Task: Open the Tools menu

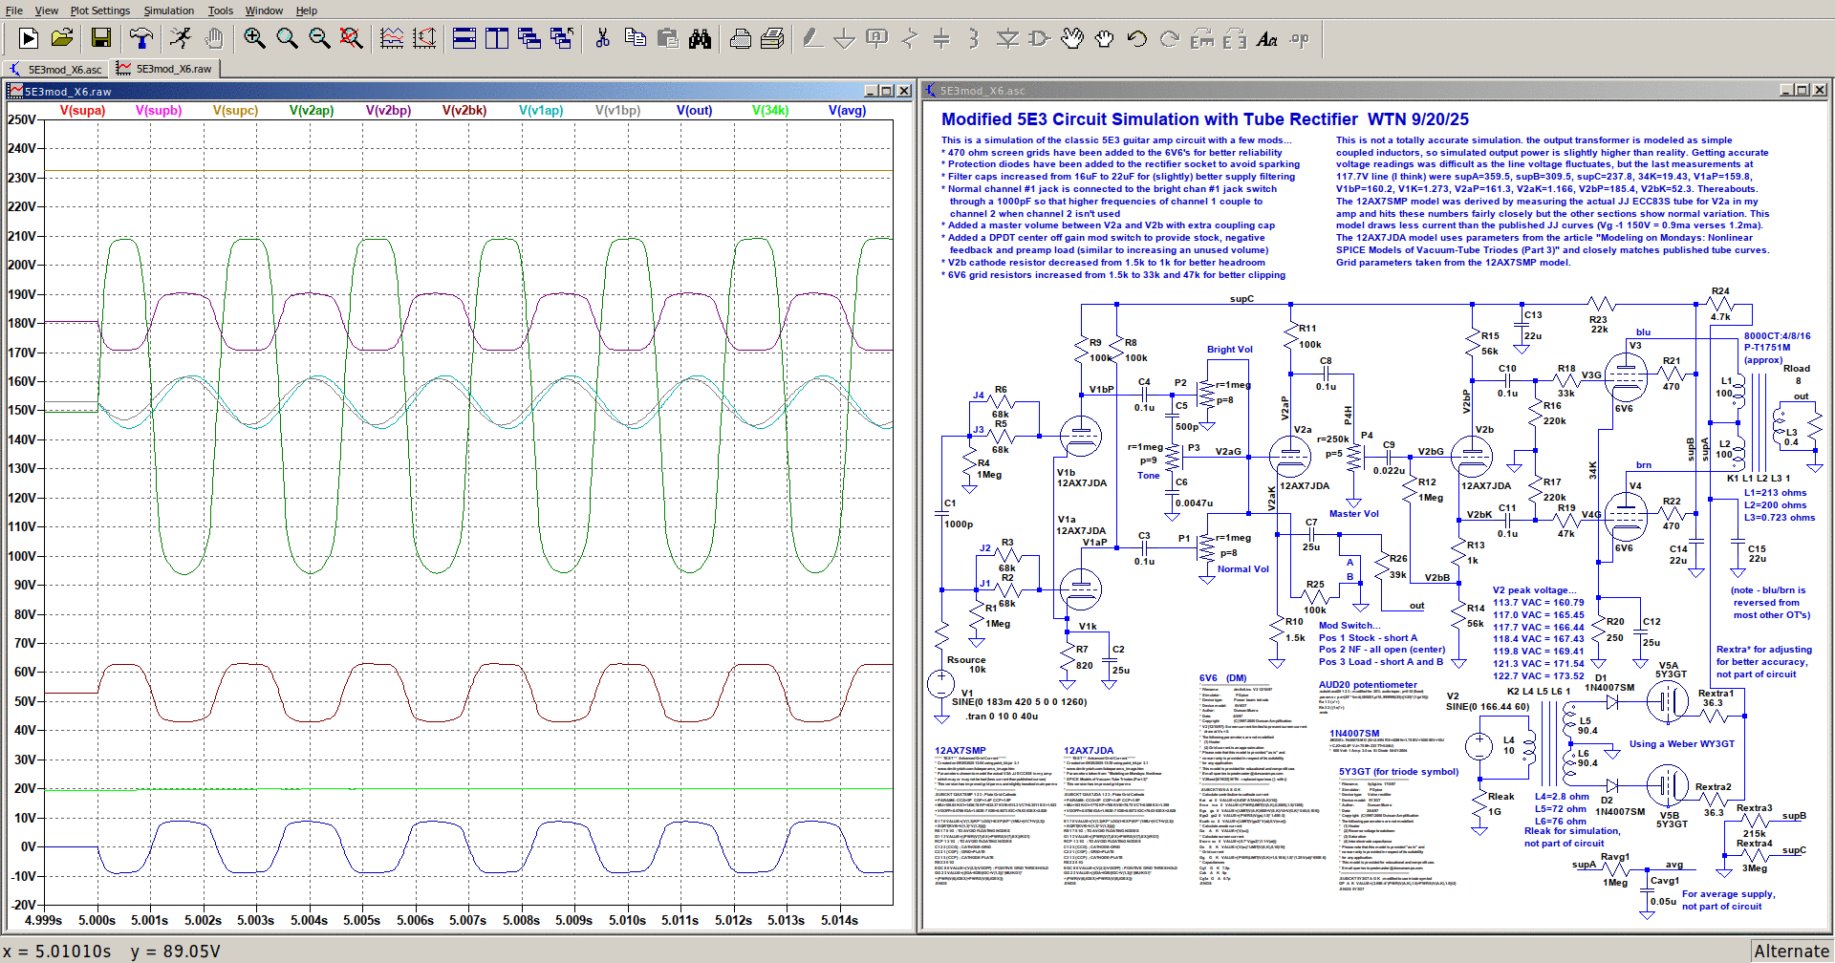Action: pos(220,11)
